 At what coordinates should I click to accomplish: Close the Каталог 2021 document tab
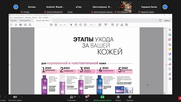pos(51,20)
